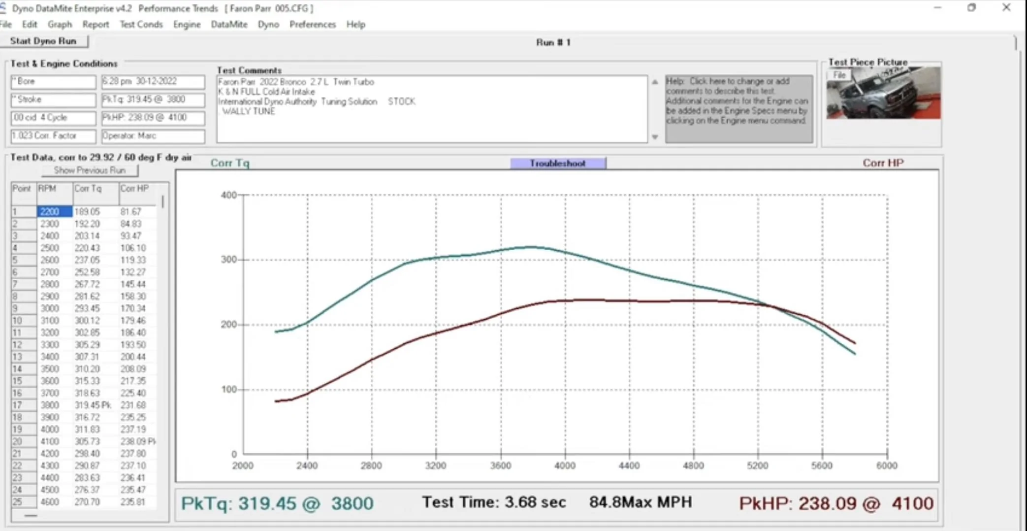Click Show Previous Run button
Viewport: 1027px width, 531px height.
pos(90,170)
